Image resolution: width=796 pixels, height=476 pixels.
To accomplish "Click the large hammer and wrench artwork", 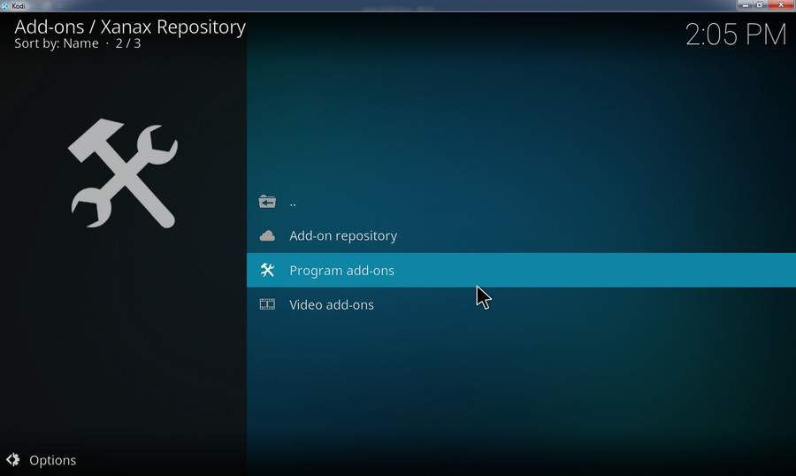I will pyautogui.click(x=123, y=173).
